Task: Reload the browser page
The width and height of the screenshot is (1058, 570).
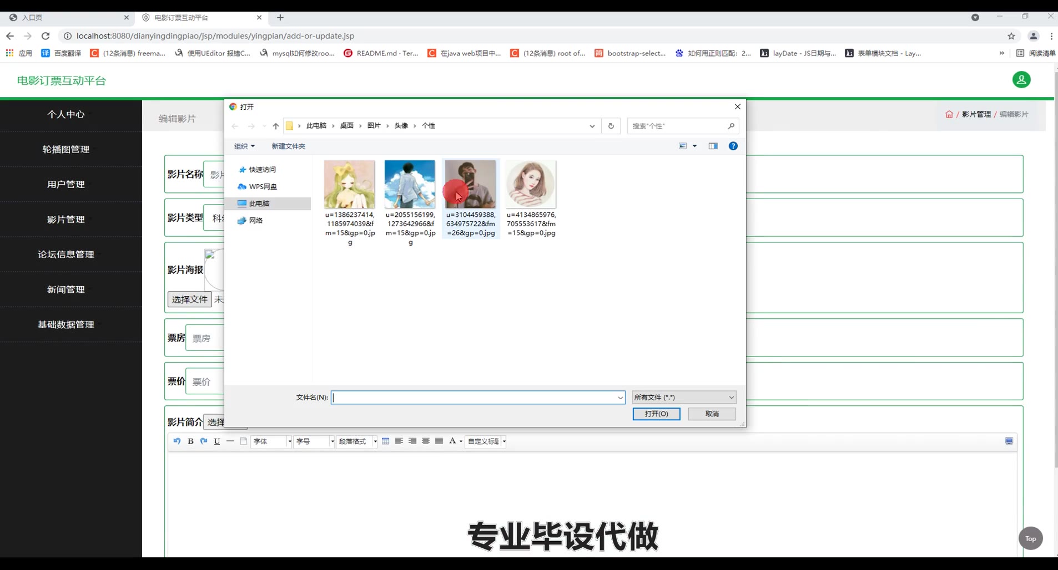Action: point(46,36)
